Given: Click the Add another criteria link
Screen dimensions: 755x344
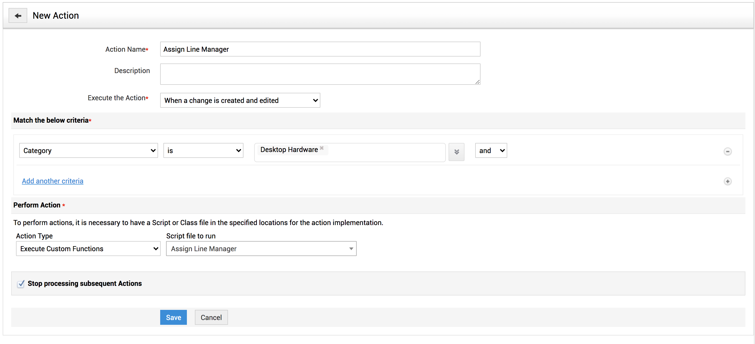Looking at the screenshot, I should [x=53, y=181].
